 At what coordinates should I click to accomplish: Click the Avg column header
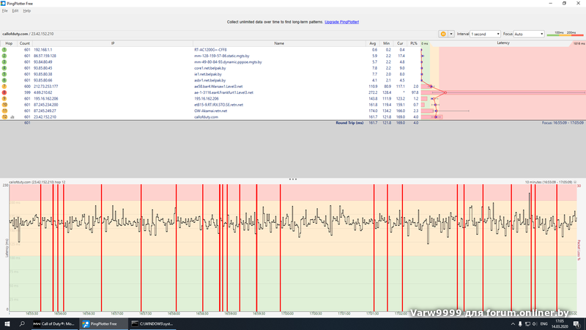tap(373, 43)
